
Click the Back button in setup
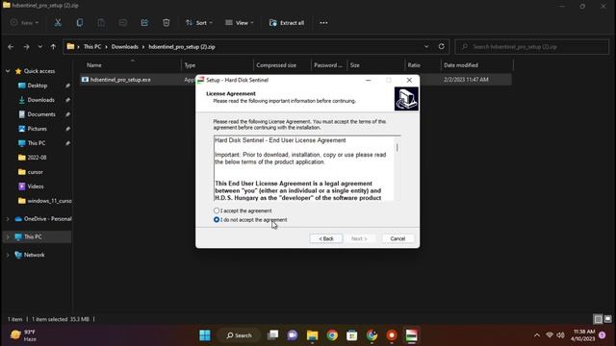pos(326,238)
